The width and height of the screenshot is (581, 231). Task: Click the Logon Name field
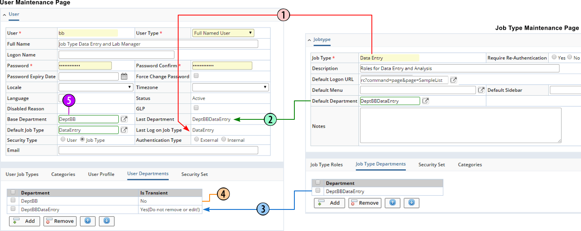pyautogui.click(x=116, y=55)
